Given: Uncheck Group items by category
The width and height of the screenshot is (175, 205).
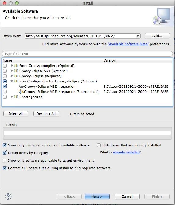Looking at the screenshot, I should coord(5,152).
